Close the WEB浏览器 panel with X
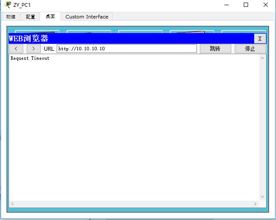 coord(260,39)
